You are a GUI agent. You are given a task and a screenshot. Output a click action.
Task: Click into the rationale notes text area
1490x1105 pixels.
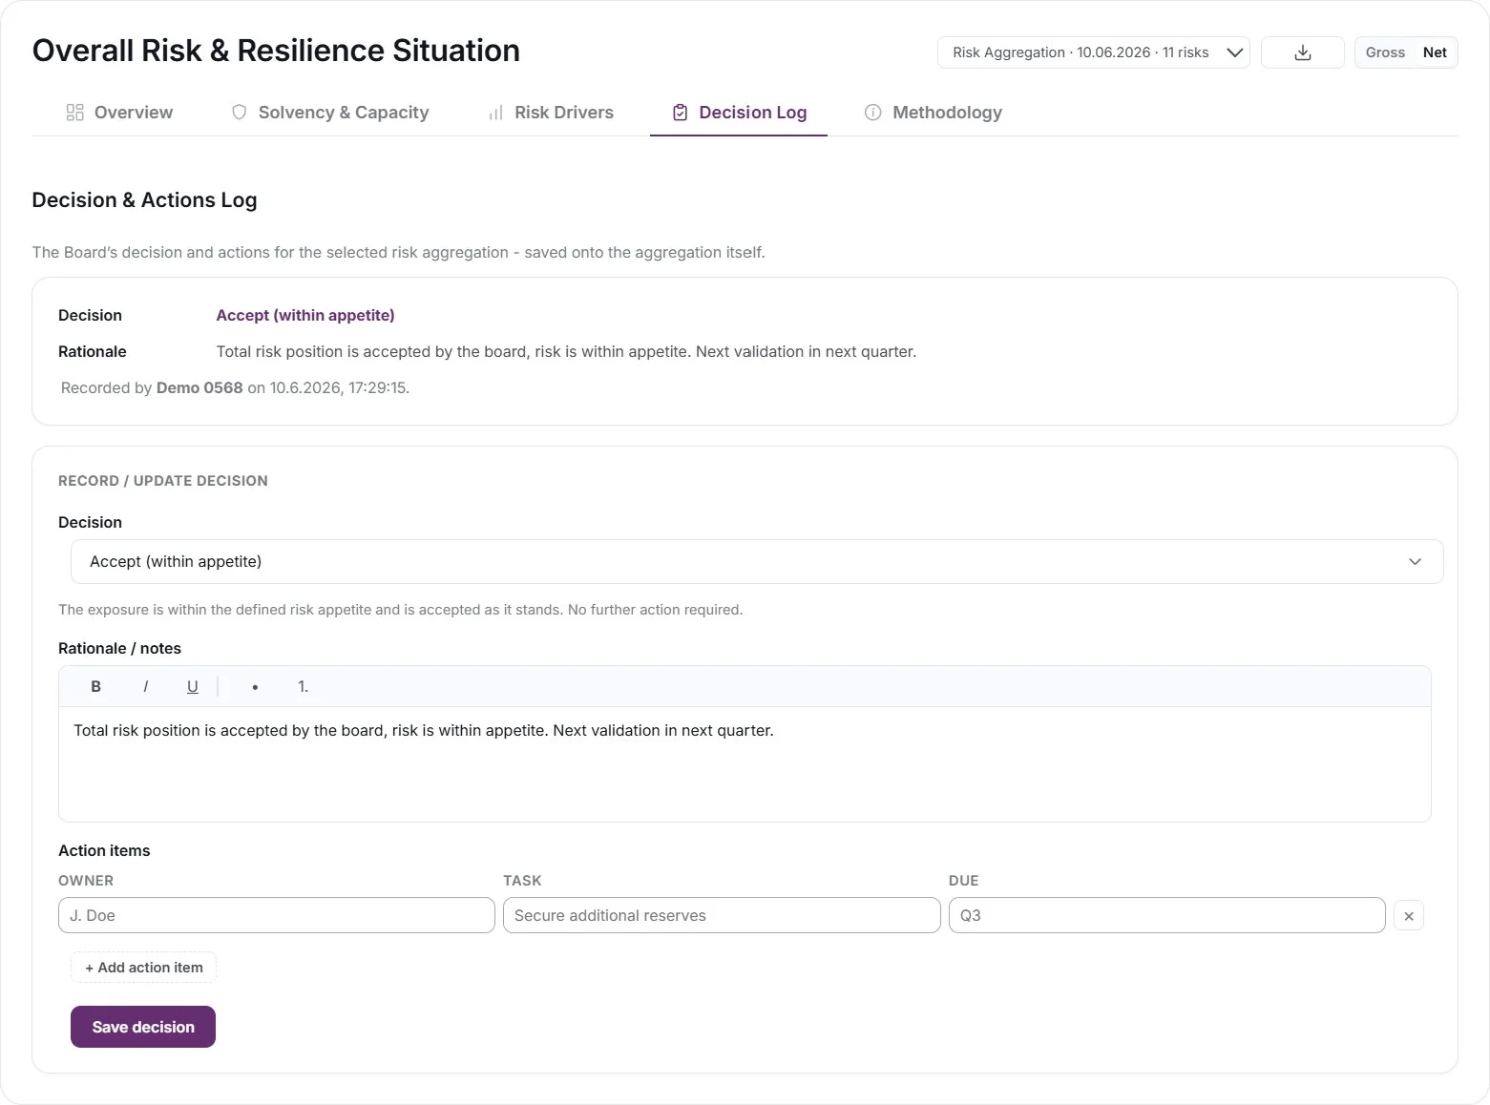[x=745, y=763]
